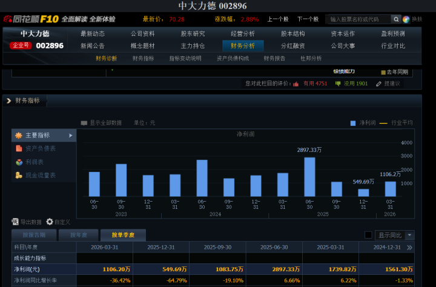Switch to 按单季度 tab

(123, 235)
